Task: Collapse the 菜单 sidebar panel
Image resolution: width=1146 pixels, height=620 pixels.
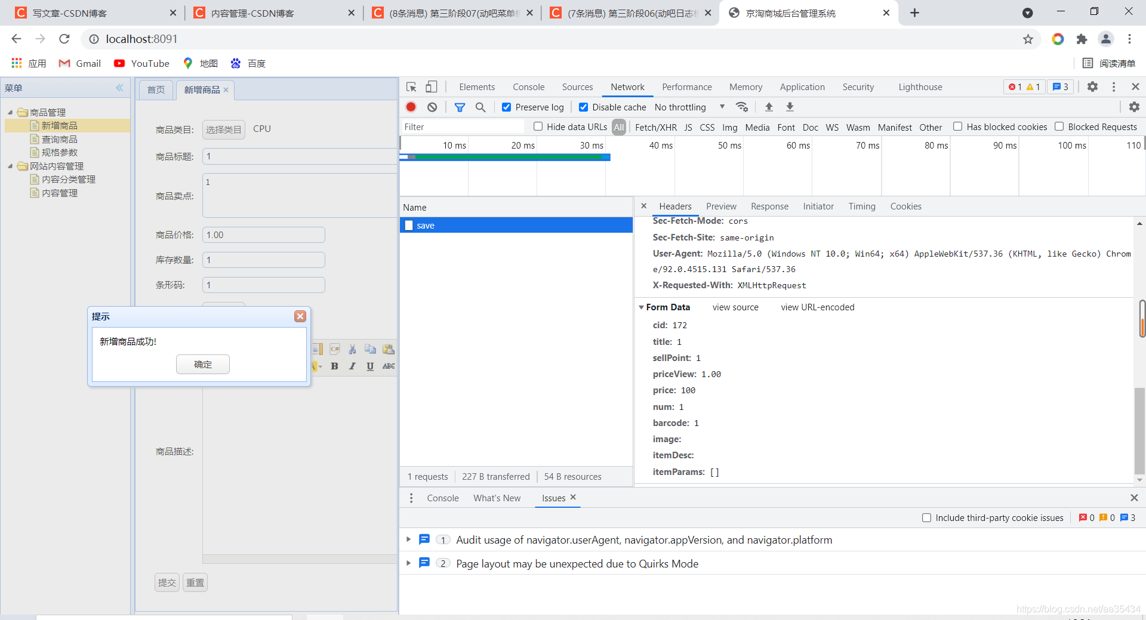Action: 120,88
